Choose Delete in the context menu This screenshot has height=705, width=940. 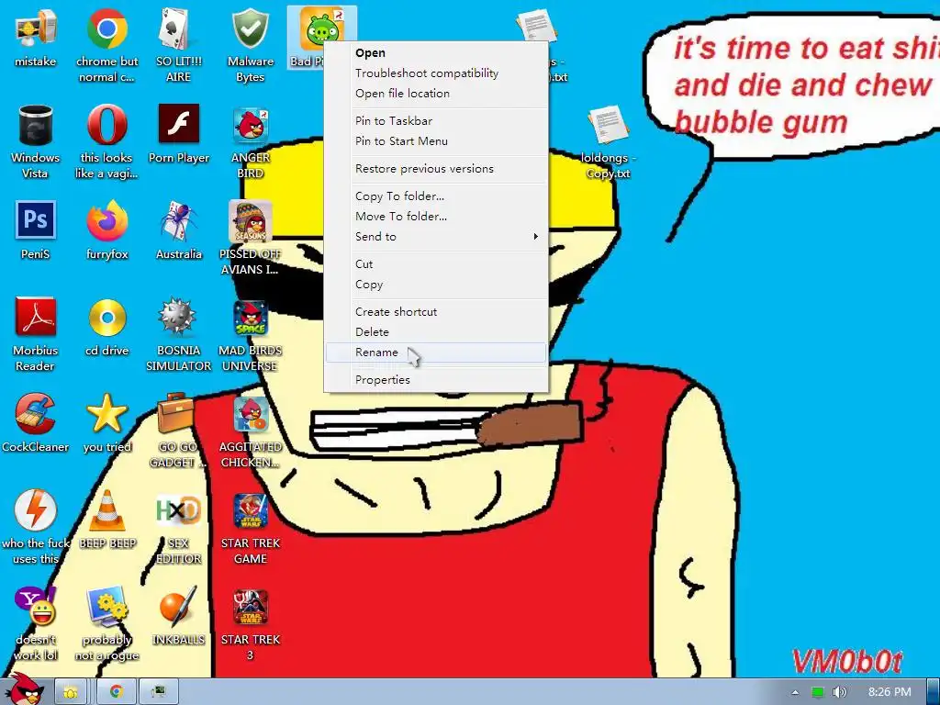(x=436, y=331)
